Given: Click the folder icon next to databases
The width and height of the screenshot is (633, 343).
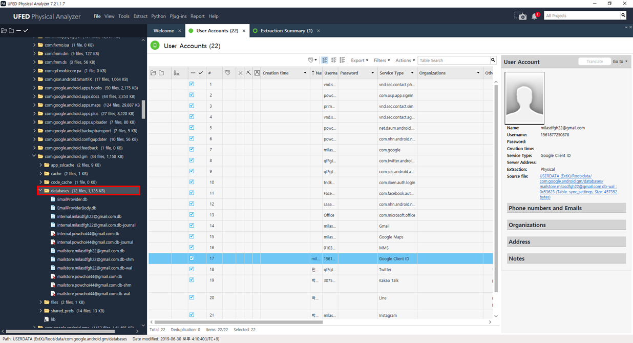Looking at the screenshot, I should pos(47,191).
